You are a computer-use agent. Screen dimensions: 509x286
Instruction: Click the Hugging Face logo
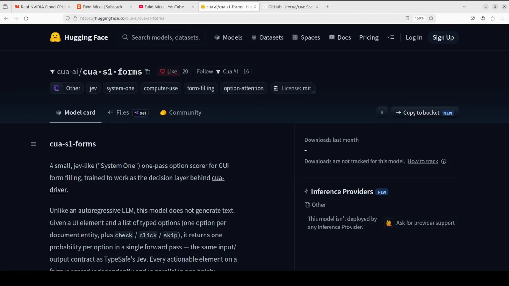(x=79, y=37)
